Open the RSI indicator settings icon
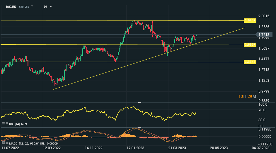The height and width of the screenshot is (153, 276). pos(3,123)
